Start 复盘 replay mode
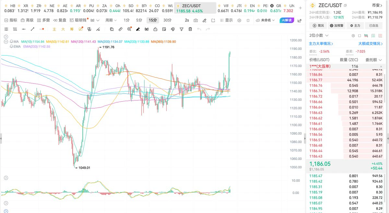Viewport: 389px width, 213px height. [60, 20]
